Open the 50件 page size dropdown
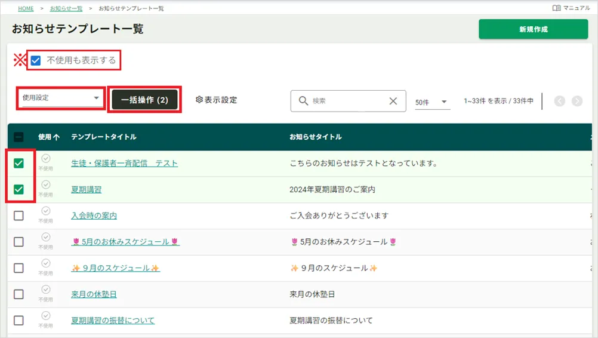 tap(433, 102)
